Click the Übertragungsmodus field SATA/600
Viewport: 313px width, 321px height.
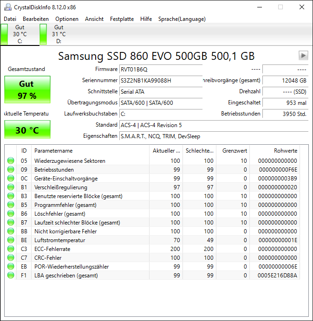point(161,103)
